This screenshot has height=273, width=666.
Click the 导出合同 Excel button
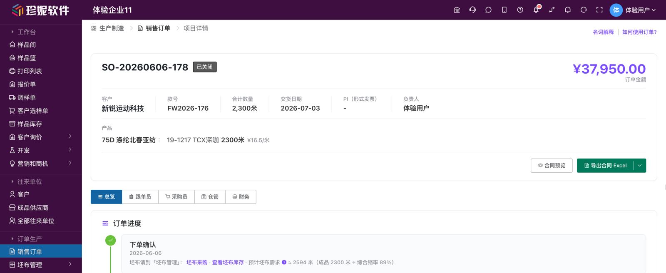coord(606,166)
